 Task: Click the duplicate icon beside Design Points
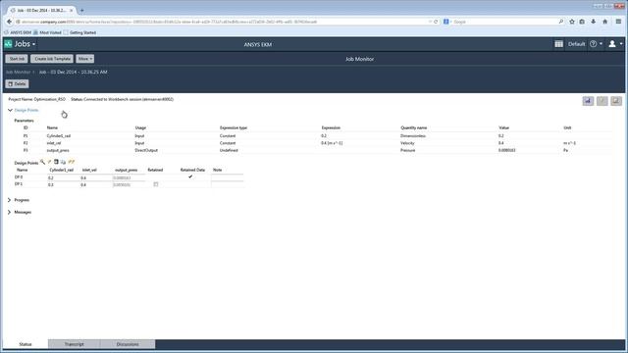[63, 162]
